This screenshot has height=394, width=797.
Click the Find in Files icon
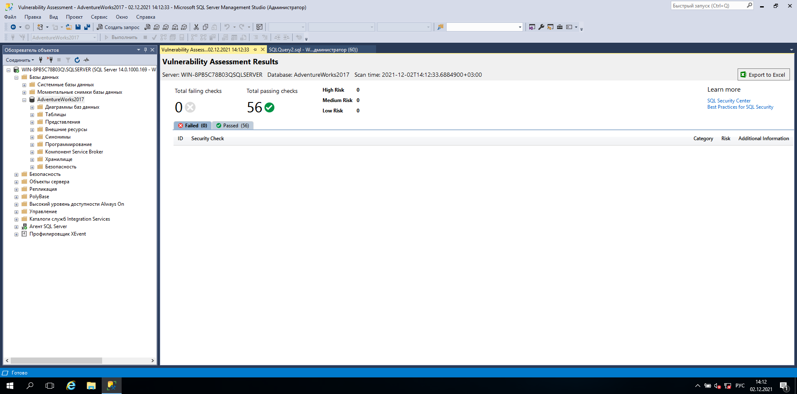[x=440, y=27]
